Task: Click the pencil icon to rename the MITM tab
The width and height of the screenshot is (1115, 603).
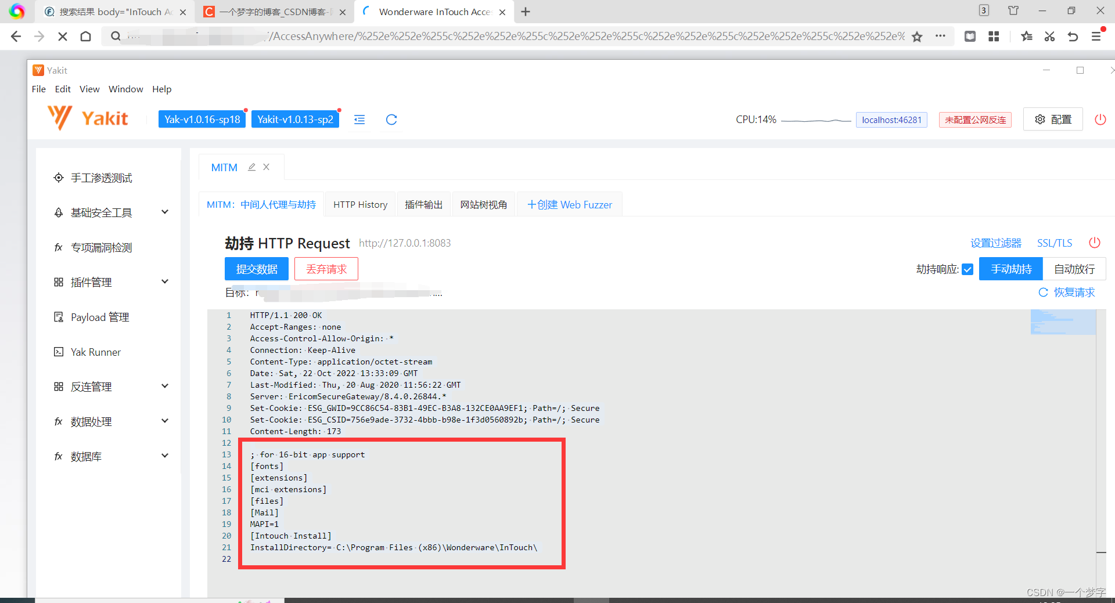Action: [x=251, y=167]
